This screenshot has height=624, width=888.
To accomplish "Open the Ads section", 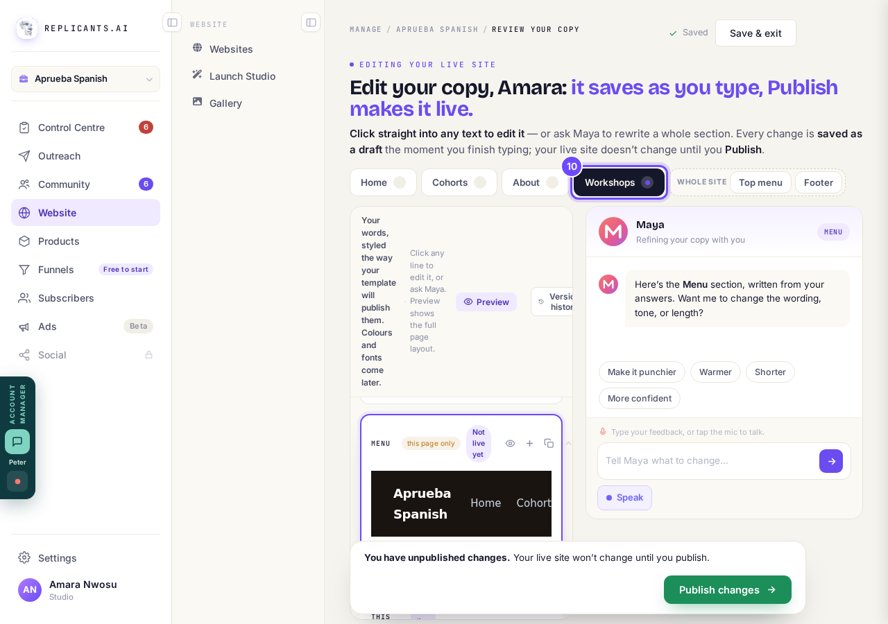I will [85, 327].
